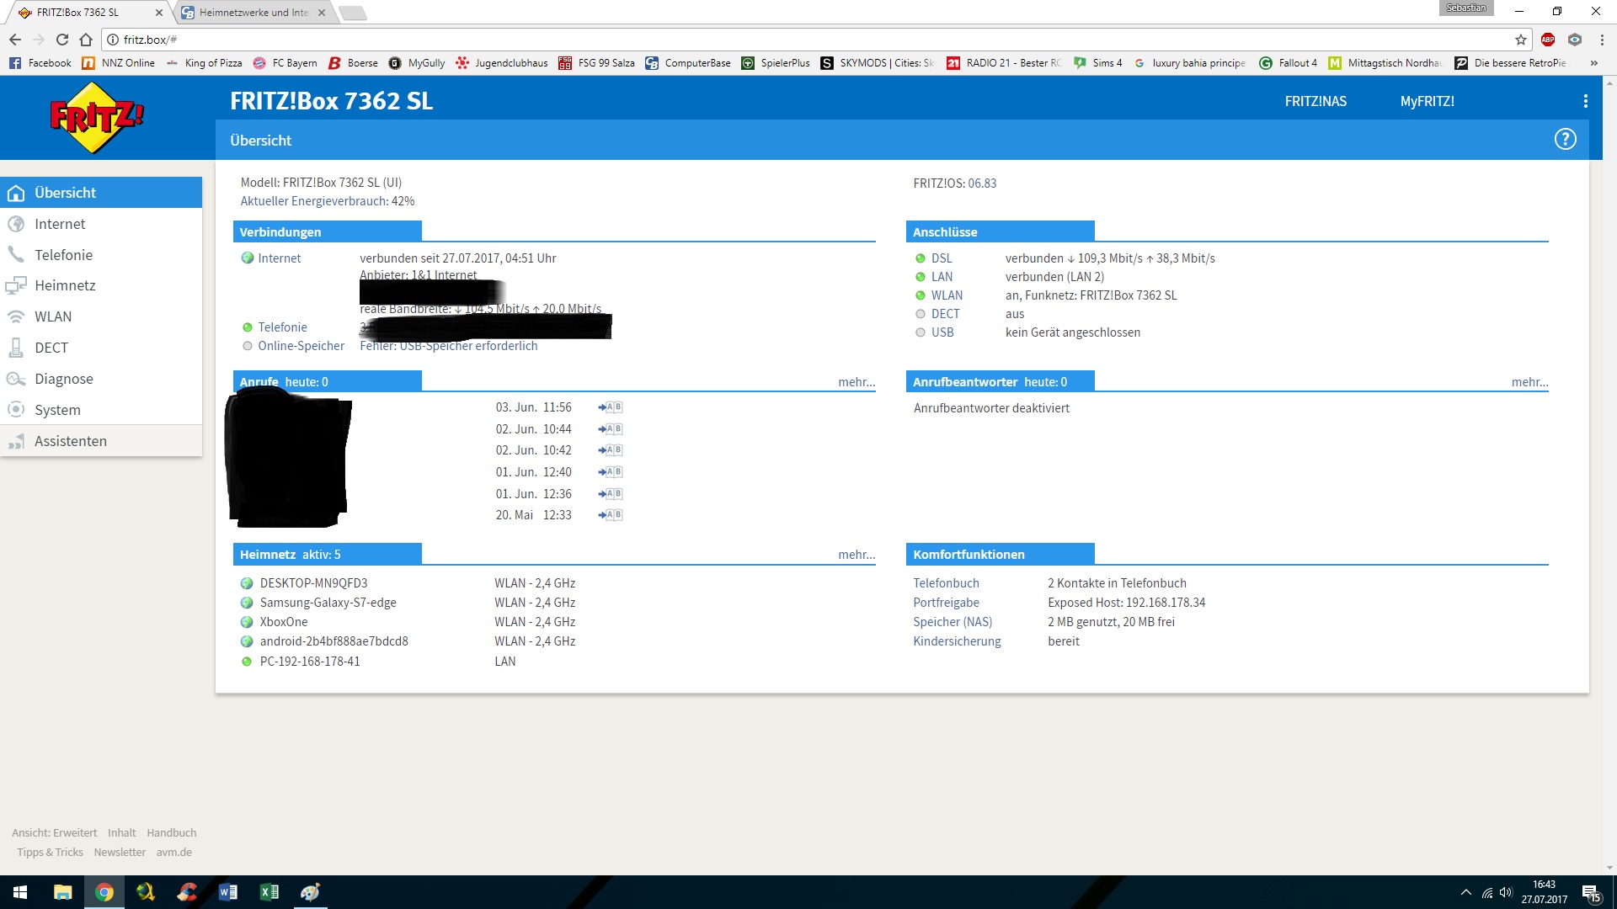Bookmark page with the star icon
Screen dimensions: 1617x909
tap(1520, 40)
